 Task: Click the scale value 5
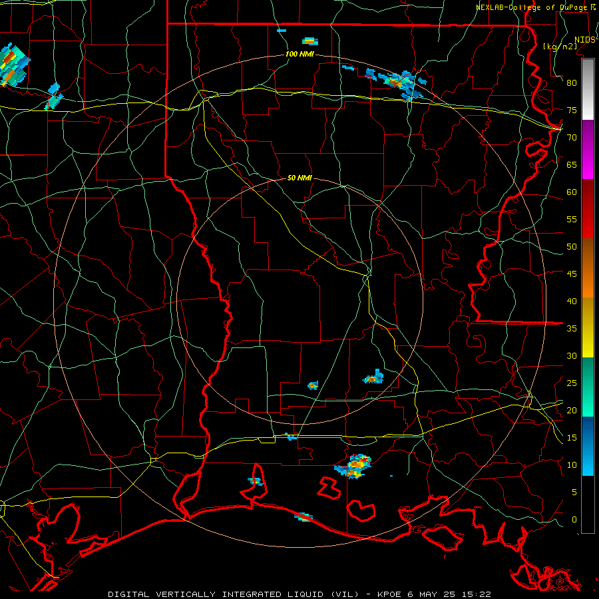574,492
